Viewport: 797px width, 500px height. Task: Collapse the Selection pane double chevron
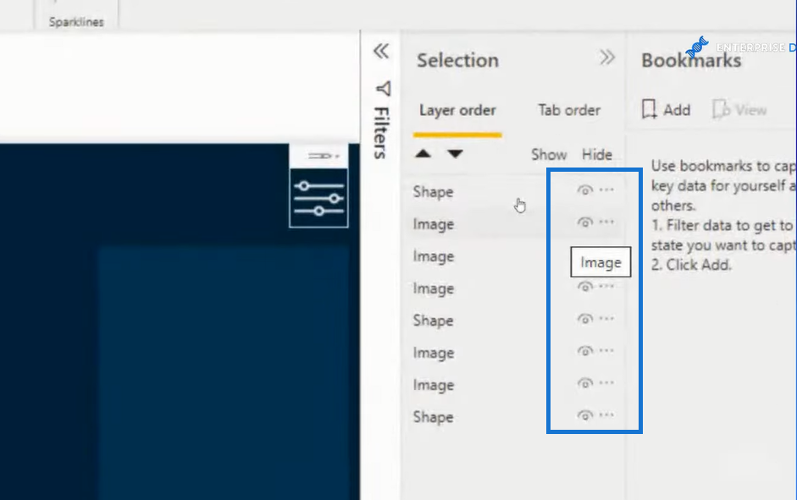pyautogui.click(x=607, y=58)
